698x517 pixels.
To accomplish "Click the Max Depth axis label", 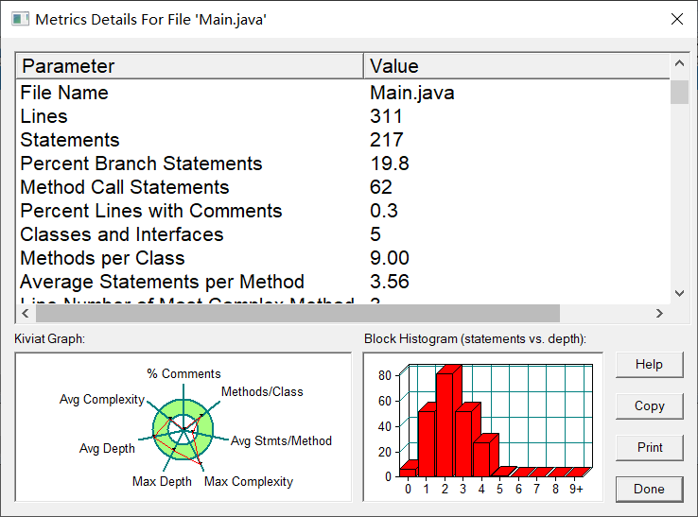I will coord(162,481).
